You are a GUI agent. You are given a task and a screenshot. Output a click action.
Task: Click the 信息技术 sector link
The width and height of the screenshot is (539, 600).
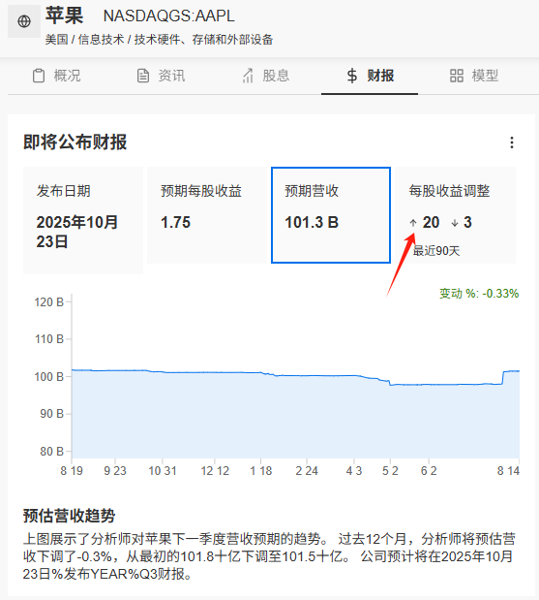pos(101,40)
